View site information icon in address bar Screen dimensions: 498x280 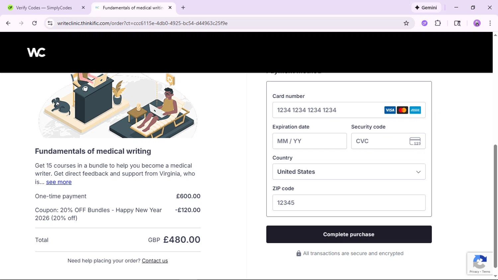pos(50,23)
